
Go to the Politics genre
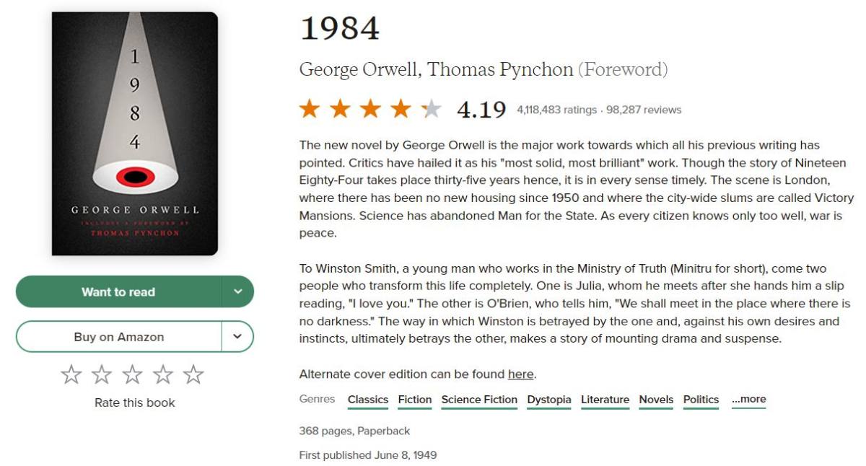pos(701,400)
